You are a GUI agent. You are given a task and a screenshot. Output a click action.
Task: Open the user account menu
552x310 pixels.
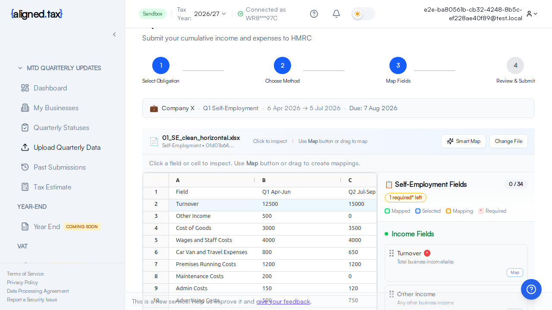[532, 14]
